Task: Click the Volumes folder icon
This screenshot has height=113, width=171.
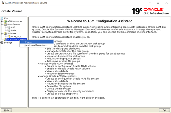Action: pyautogui.click(x=5, y=33)
